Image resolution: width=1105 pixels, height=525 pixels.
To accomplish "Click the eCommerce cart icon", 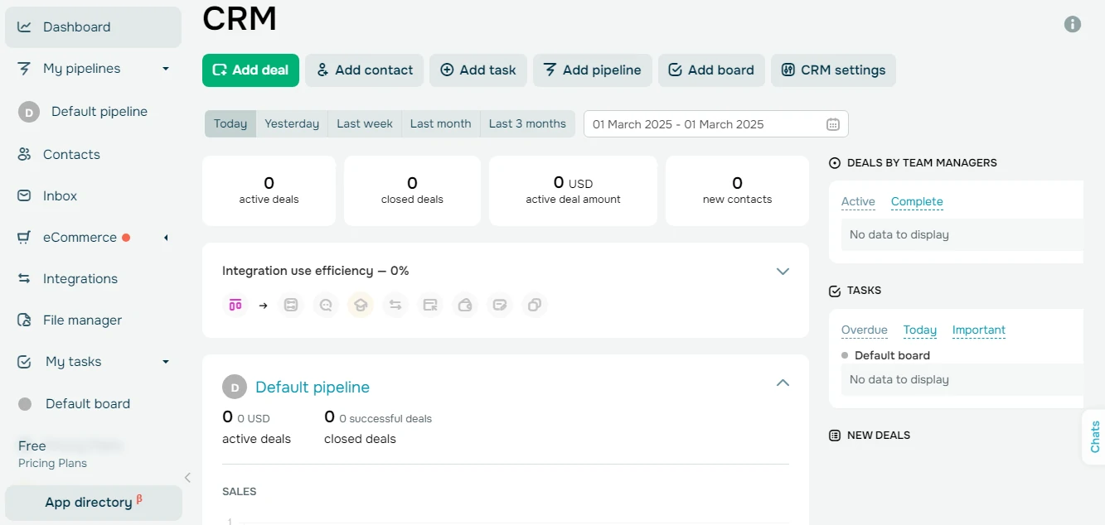I will pyautogui.click(x=25, y=238).
